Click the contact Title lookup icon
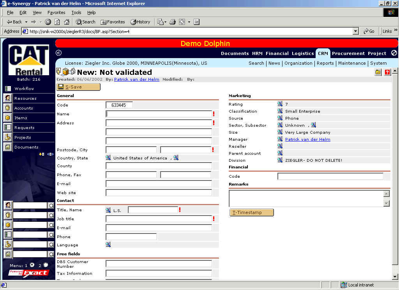This screenshot has height=290, width=399. [x=108, y=210]
